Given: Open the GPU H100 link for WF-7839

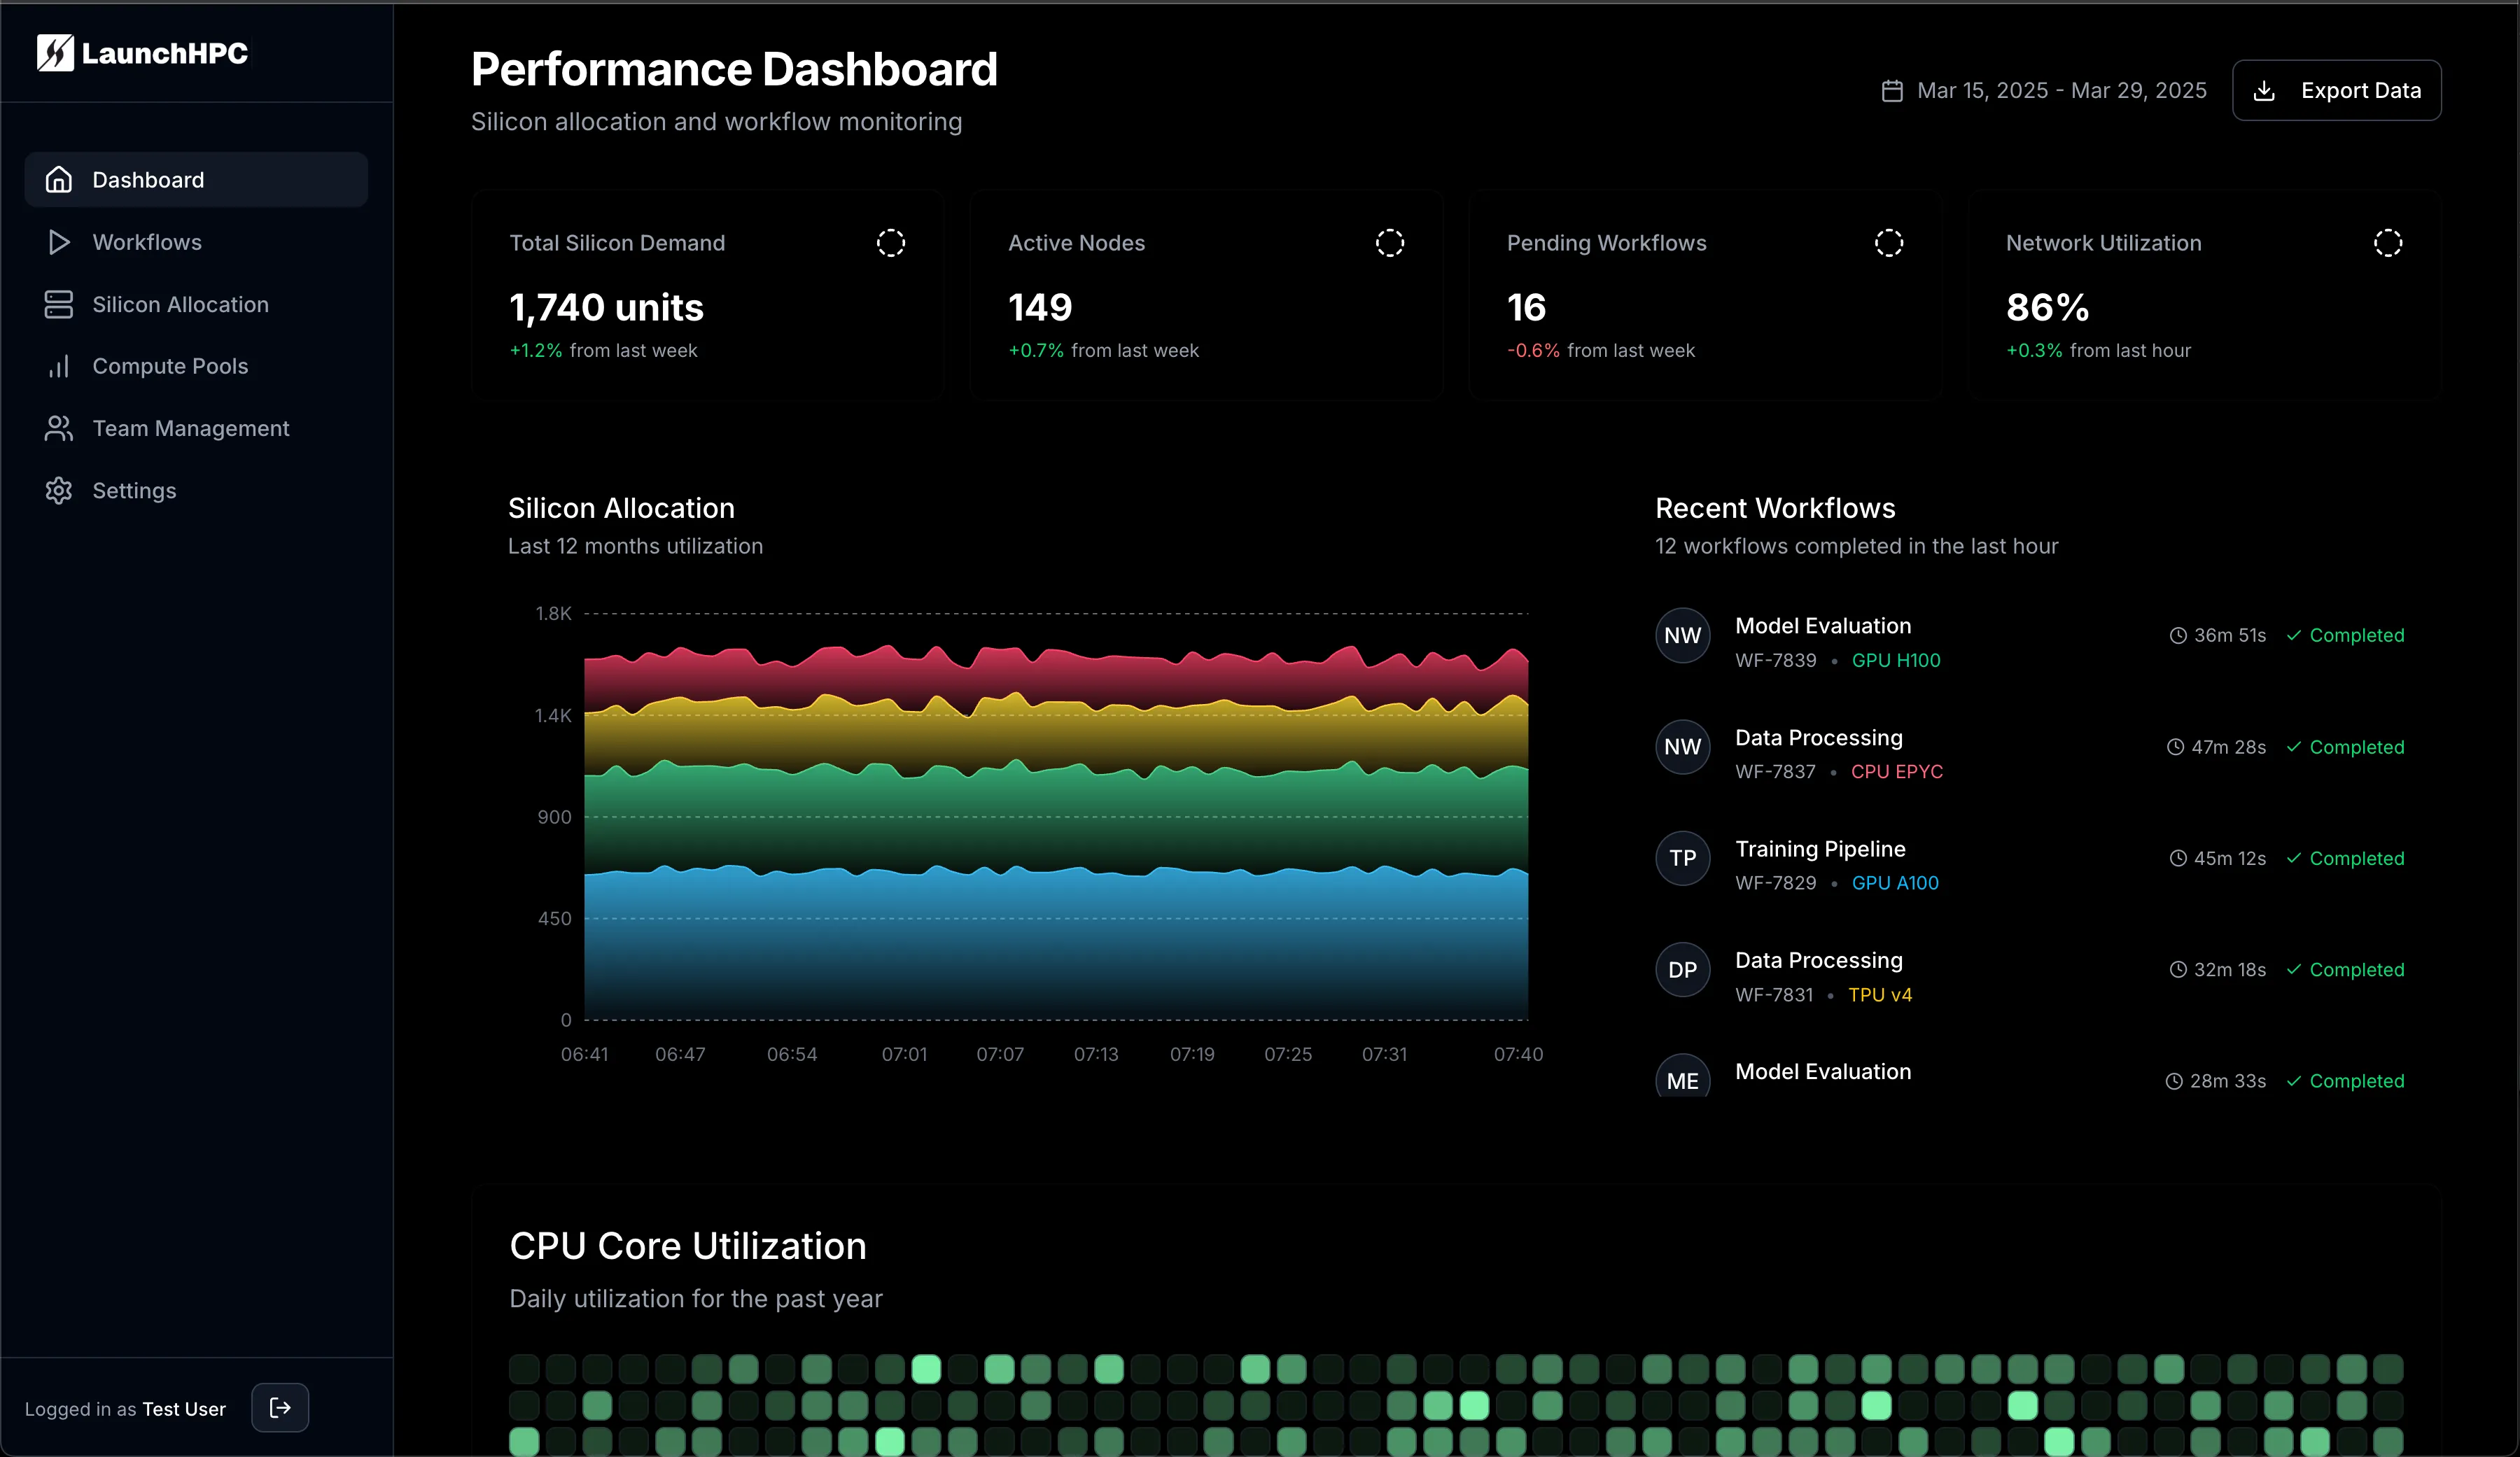Looking at the screenshot, I should pyautogui.click(x=1896, y=661).
